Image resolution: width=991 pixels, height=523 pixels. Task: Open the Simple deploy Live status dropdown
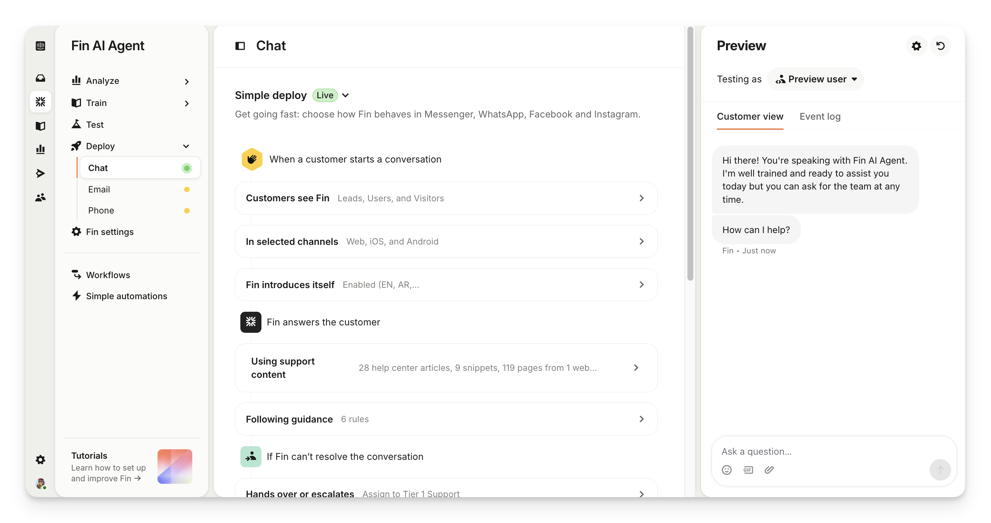click(345, 95)
